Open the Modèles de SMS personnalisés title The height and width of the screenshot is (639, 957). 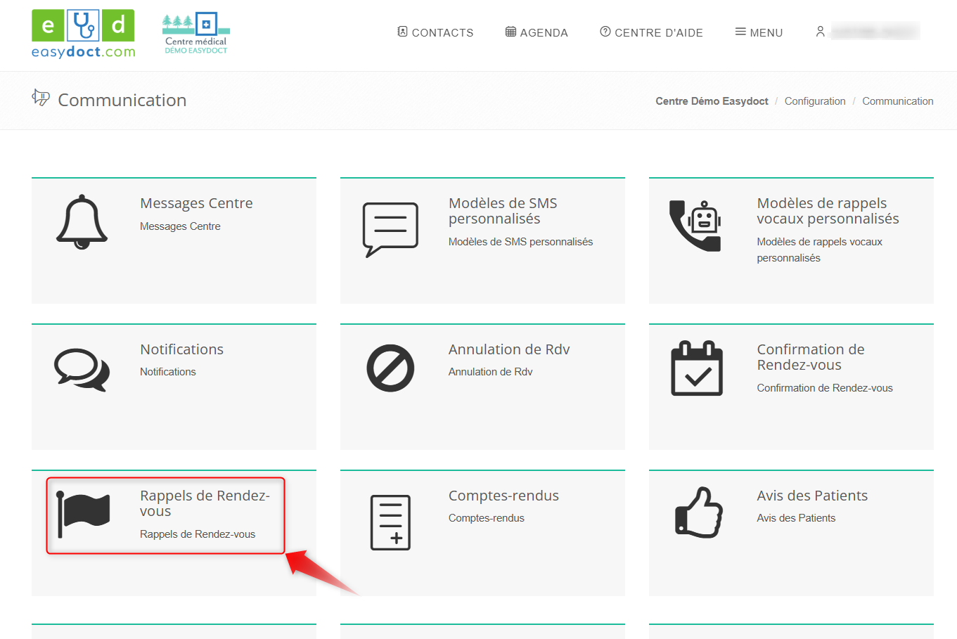503,211
